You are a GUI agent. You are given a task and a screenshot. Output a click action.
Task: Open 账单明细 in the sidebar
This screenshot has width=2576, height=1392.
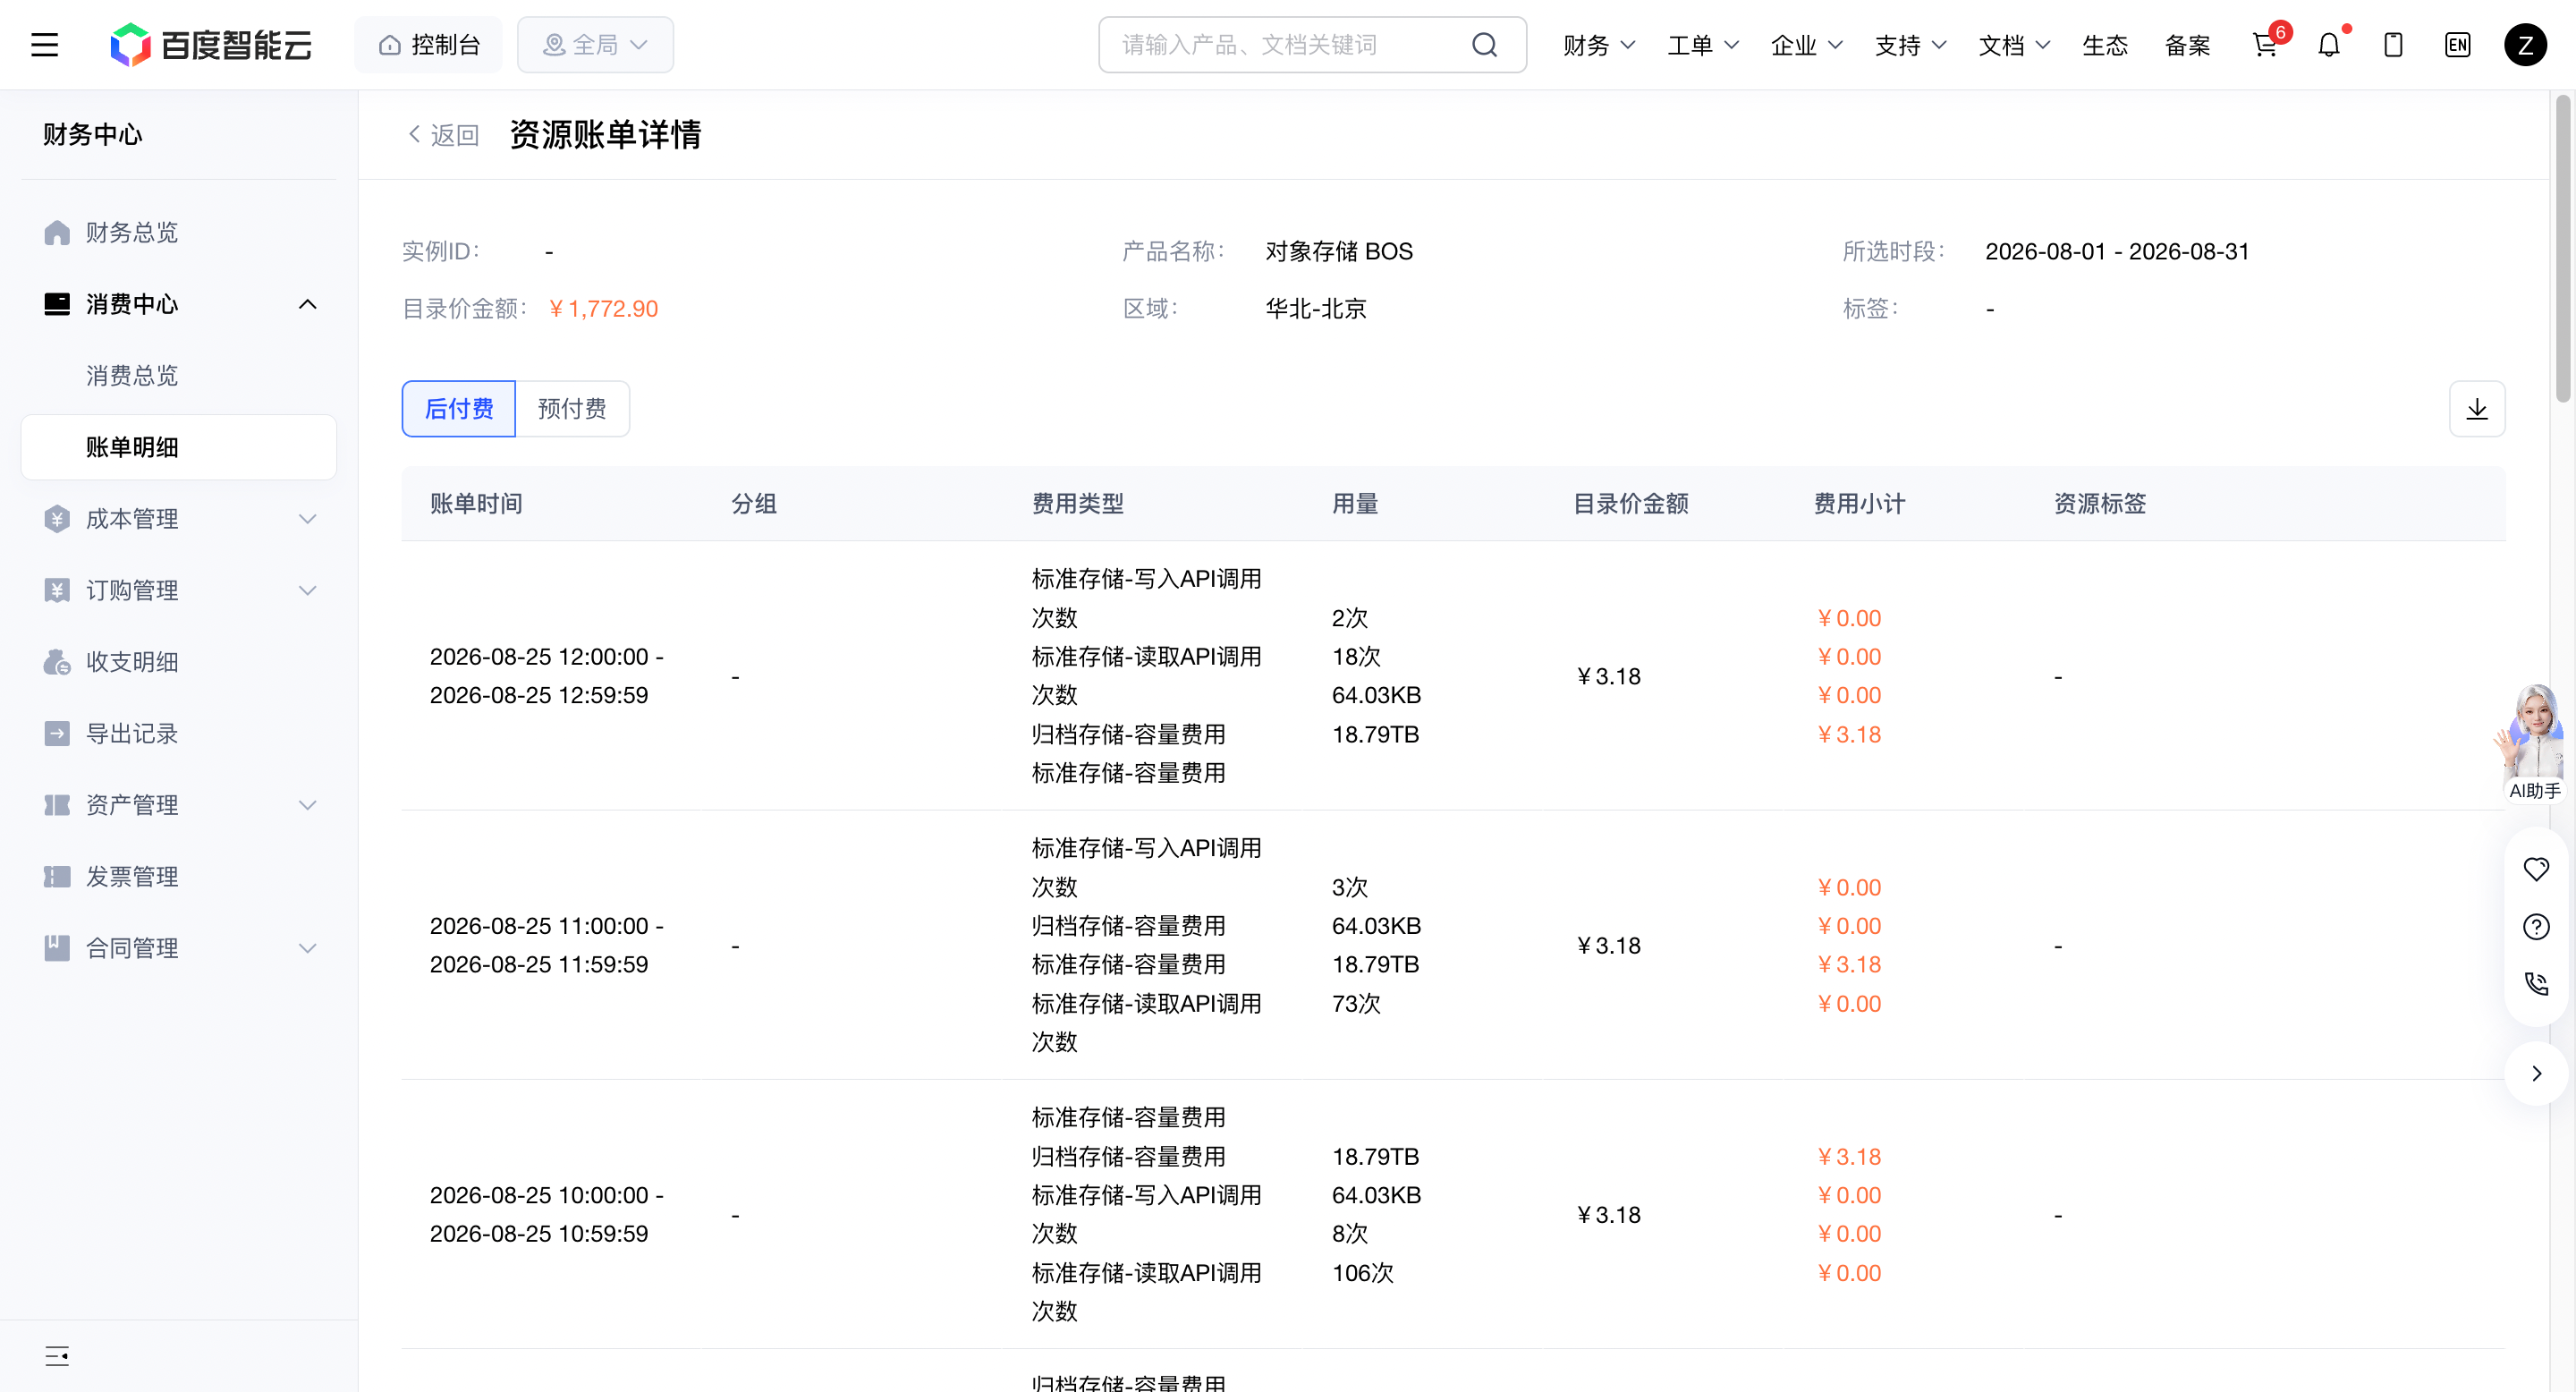point(179,447)
